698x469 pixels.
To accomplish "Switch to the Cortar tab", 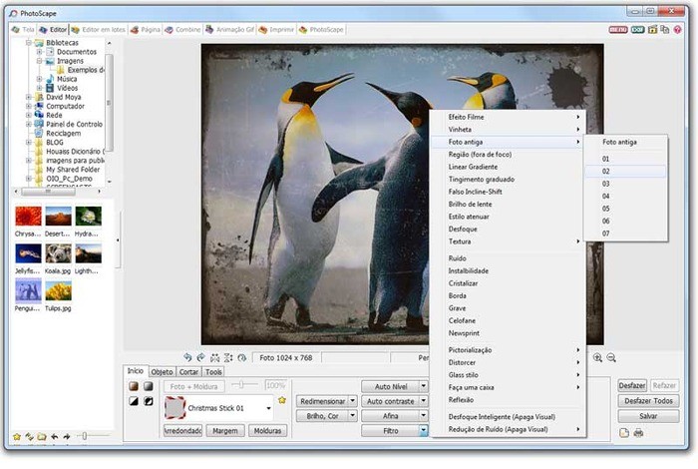I will (188, 371).
